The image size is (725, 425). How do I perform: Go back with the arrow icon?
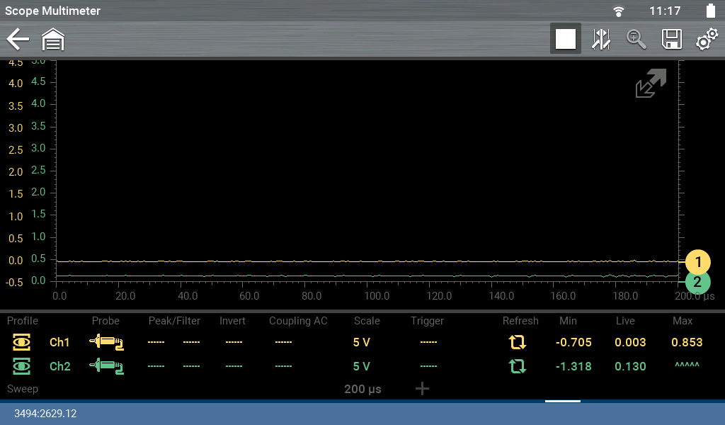pos(18,39)
